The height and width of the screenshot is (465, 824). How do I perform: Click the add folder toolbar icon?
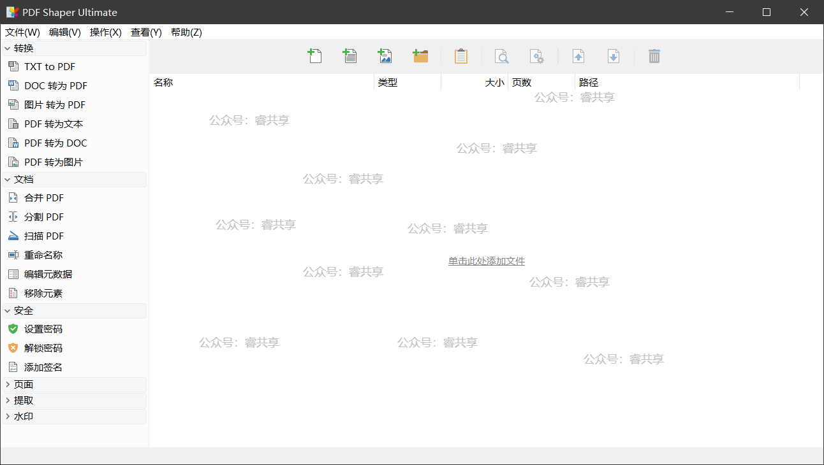click(420, 56)
